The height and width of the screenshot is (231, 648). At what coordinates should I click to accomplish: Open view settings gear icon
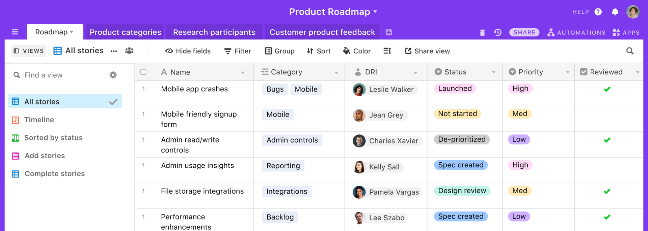113,75
